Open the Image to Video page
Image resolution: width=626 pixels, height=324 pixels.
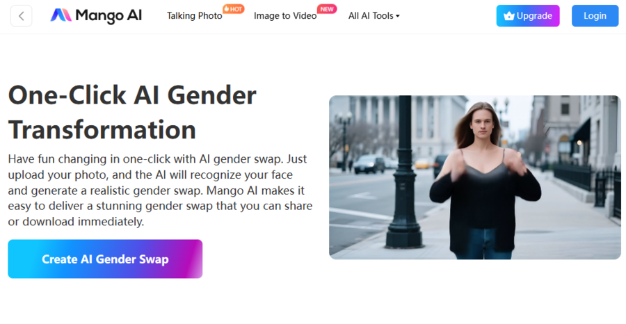pyautogui.click(x=285, y=16)
